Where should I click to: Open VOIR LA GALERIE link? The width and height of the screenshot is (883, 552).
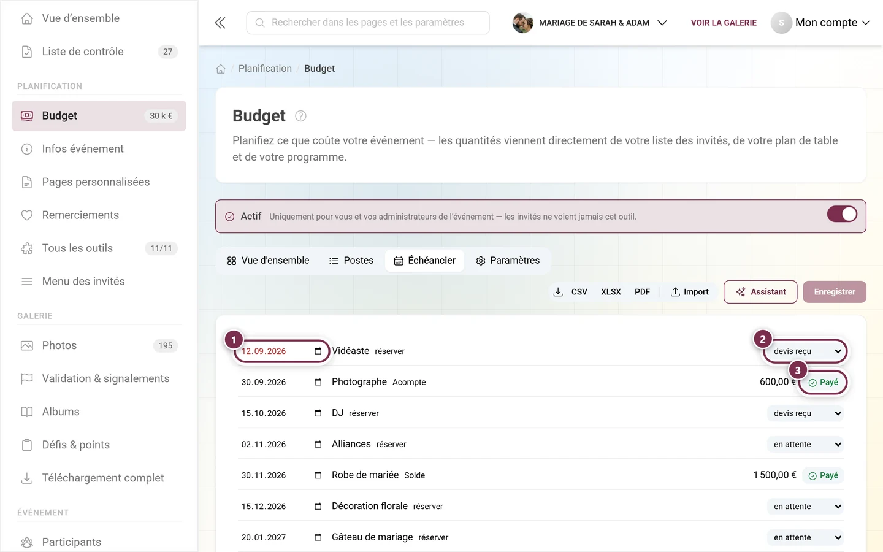pyautogui.click(x=724, y=23)
